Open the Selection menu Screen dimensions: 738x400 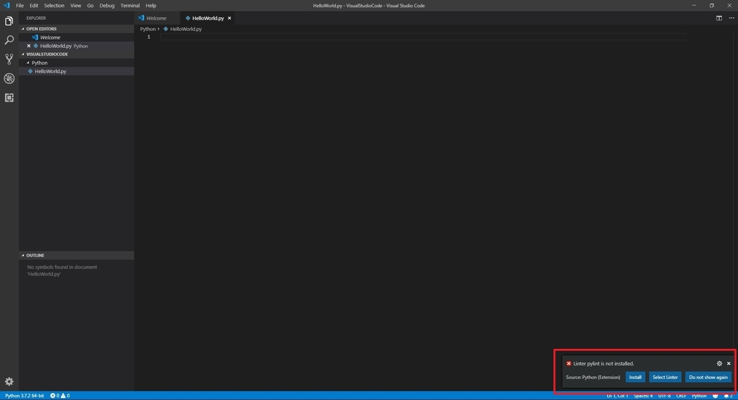[x=54, y=6]
